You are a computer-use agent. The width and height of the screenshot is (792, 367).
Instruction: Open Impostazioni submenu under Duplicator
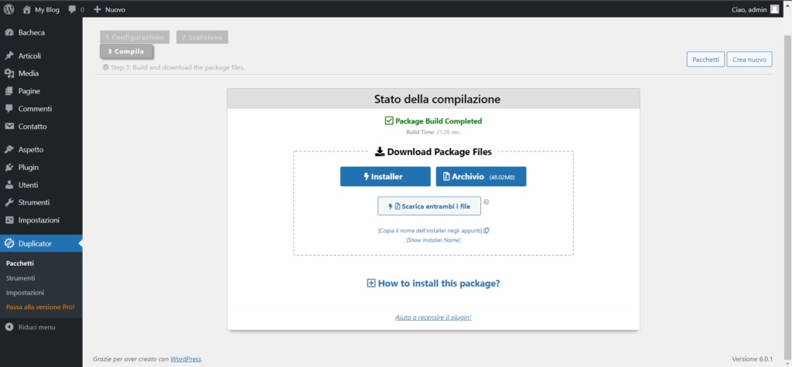26,293
